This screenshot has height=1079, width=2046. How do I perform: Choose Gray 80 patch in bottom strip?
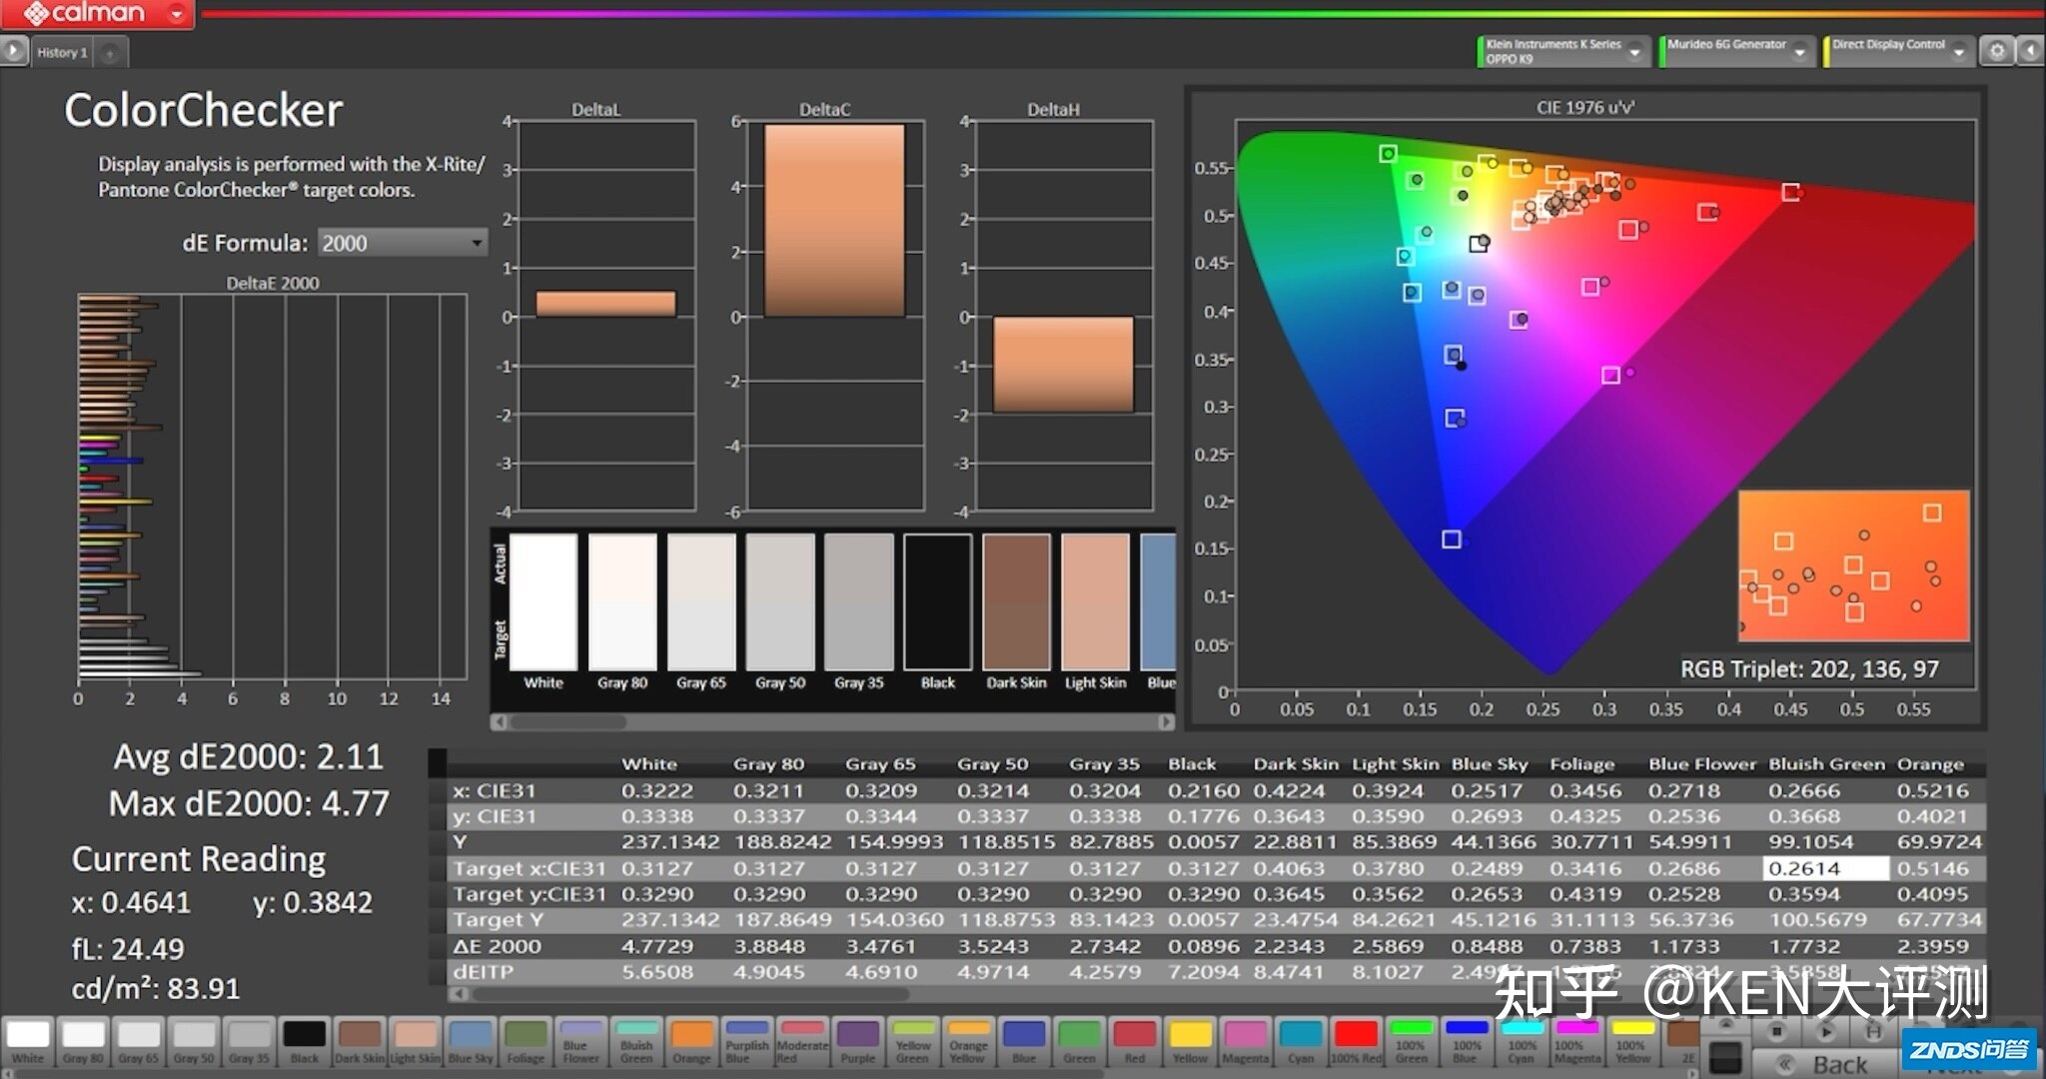tap(83, 1042)
